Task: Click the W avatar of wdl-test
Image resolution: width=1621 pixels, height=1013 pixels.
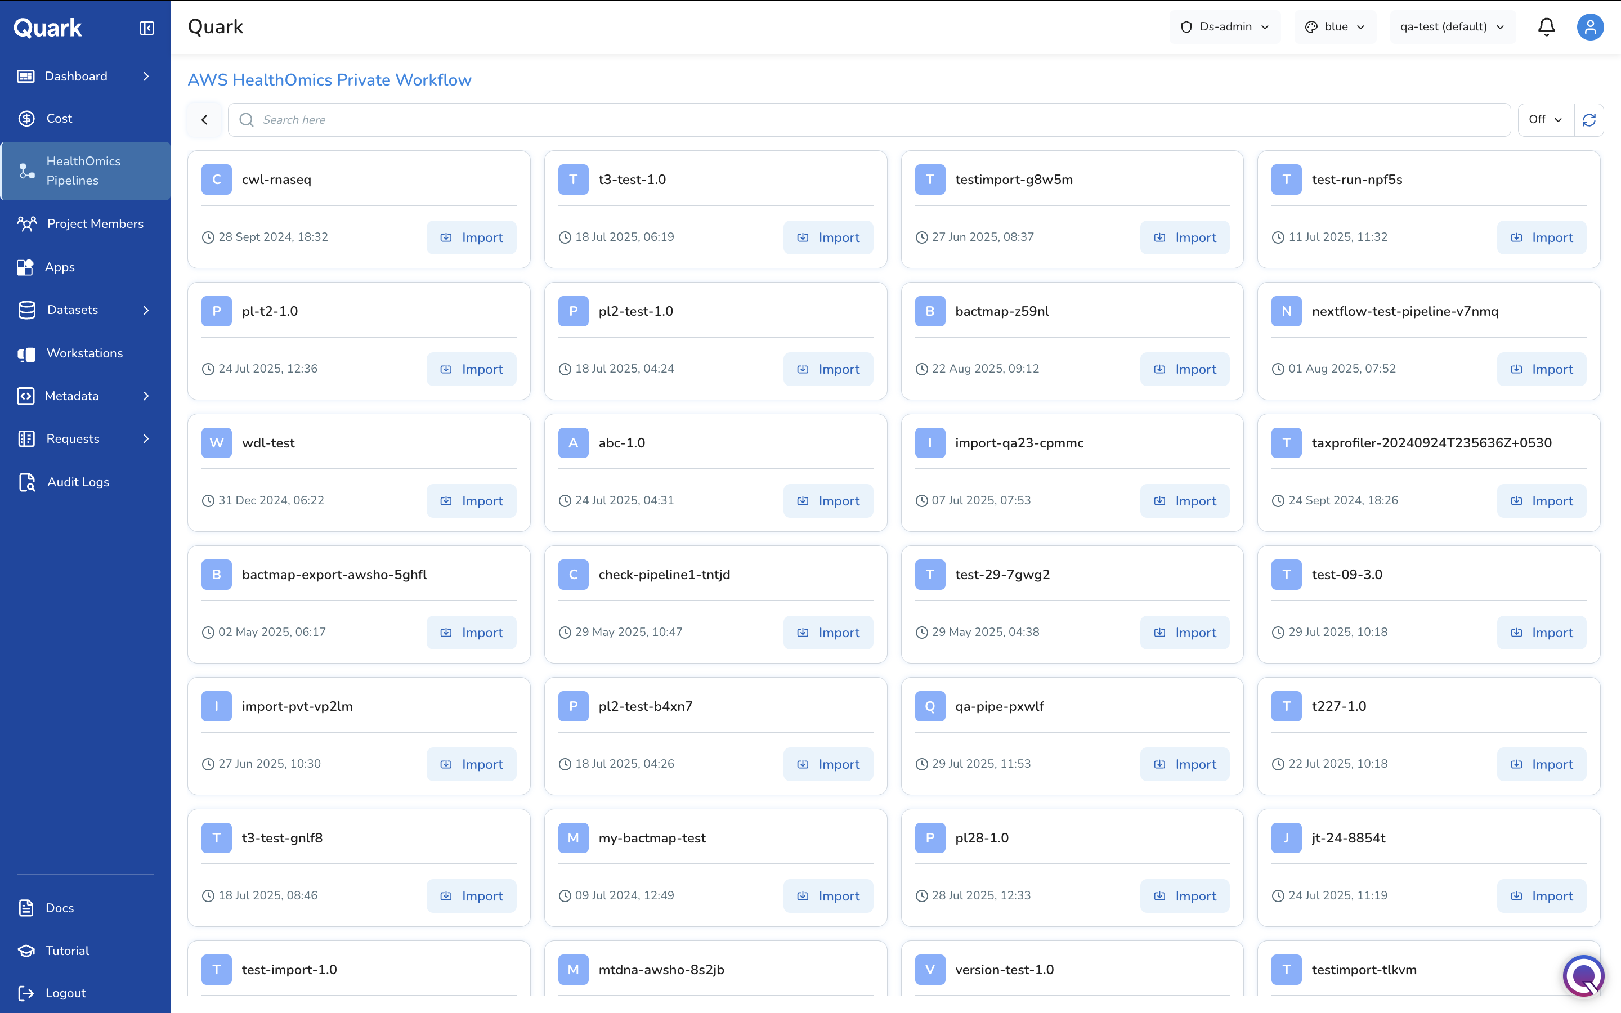Action: tap(216, 443)
